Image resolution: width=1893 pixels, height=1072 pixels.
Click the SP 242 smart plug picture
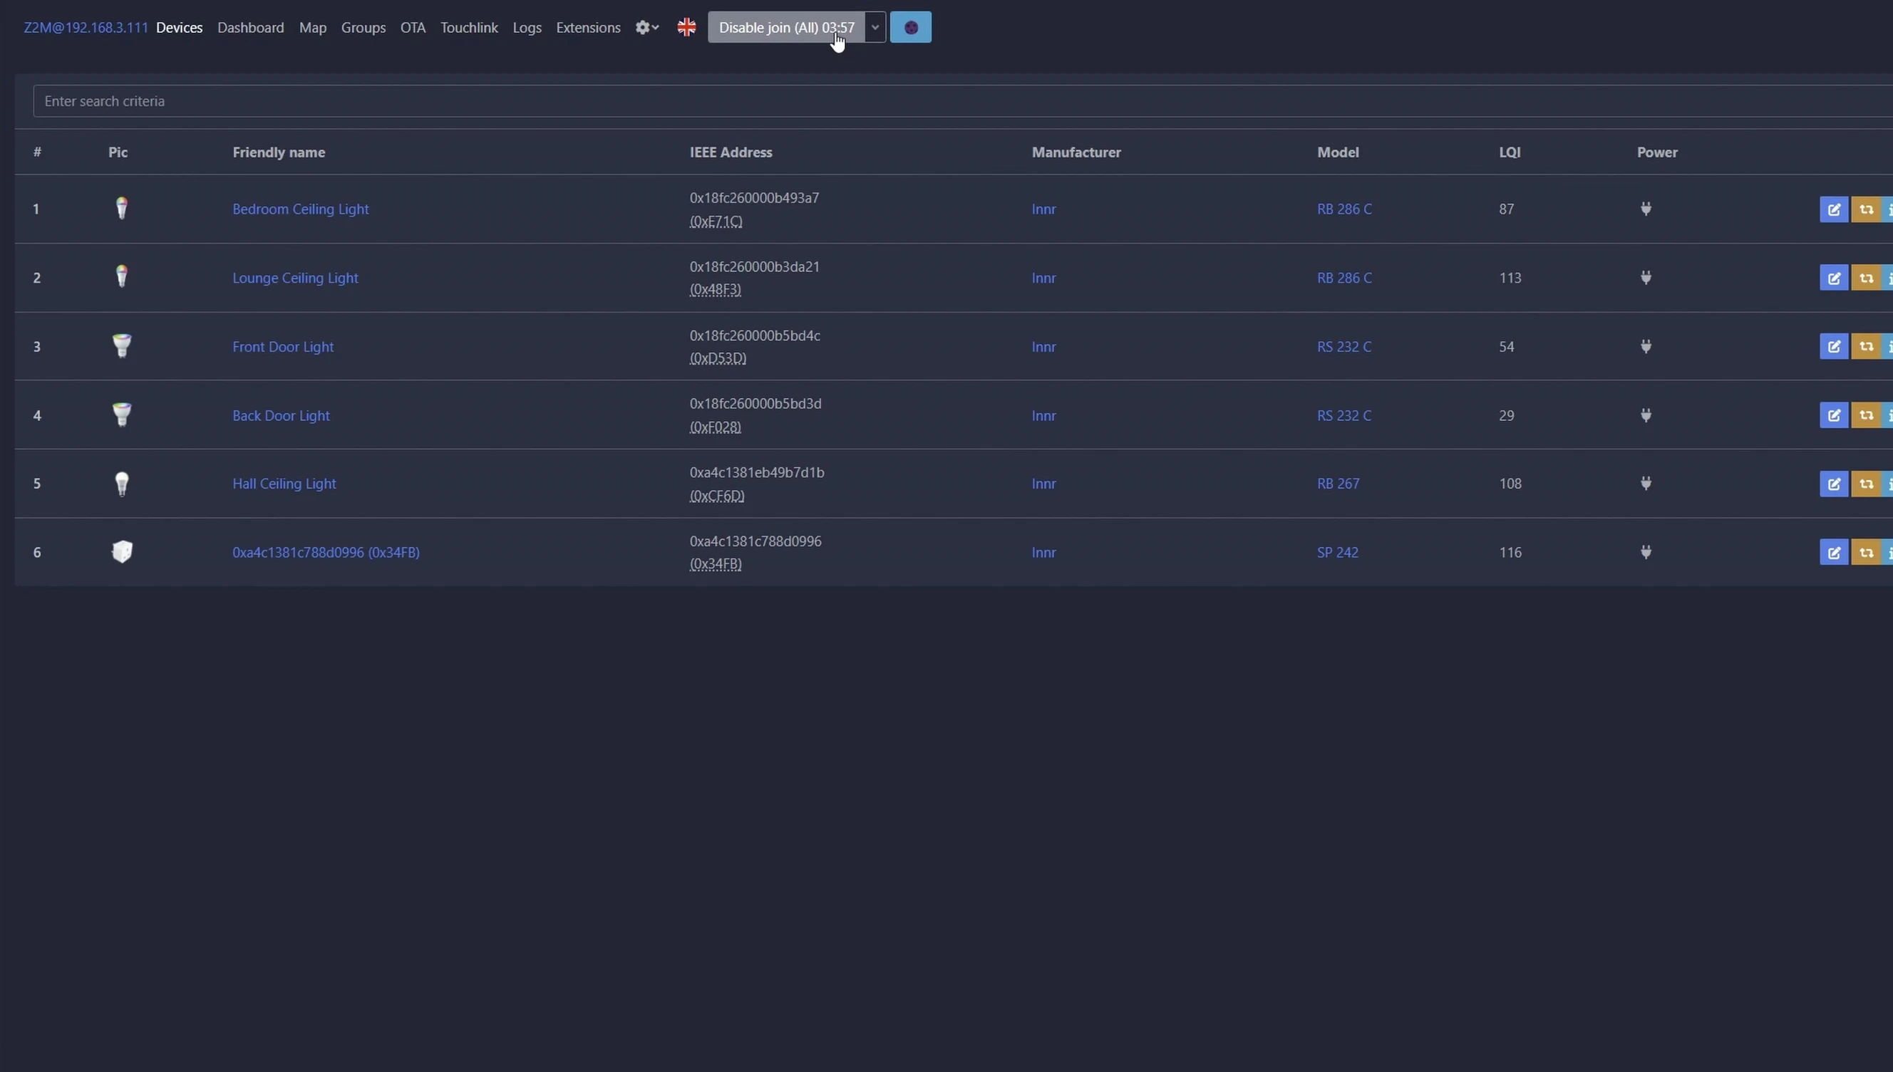tap(122, 551)
